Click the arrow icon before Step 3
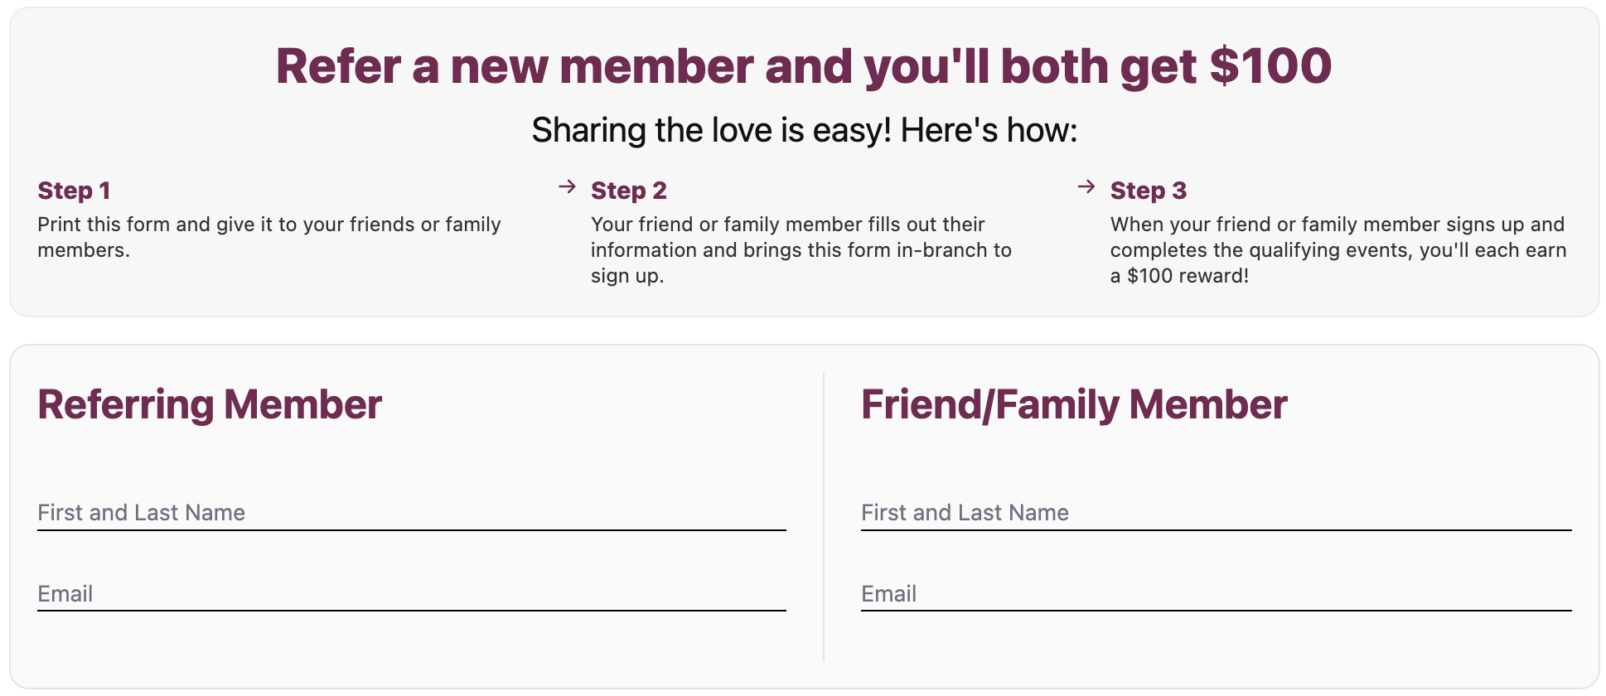Image resolution: width=1606 pixels, height=696 pixels. (x=1086, y=187)
